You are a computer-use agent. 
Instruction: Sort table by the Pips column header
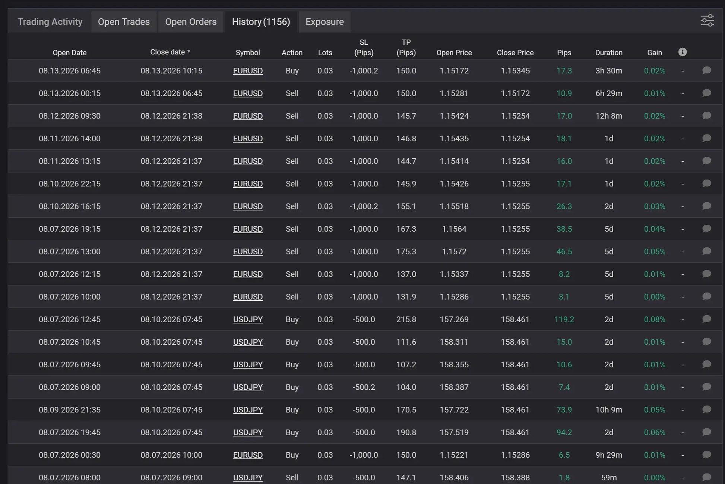[x=564, y=53]
